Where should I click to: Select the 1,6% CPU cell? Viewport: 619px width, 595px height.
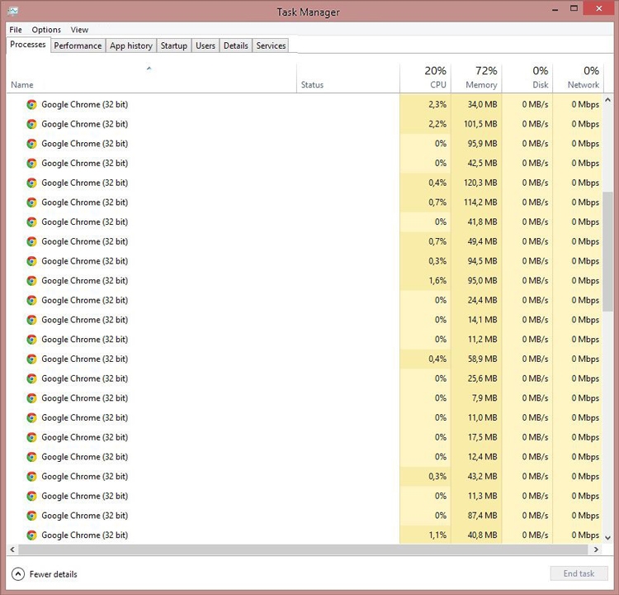click(x=425, y=281)
